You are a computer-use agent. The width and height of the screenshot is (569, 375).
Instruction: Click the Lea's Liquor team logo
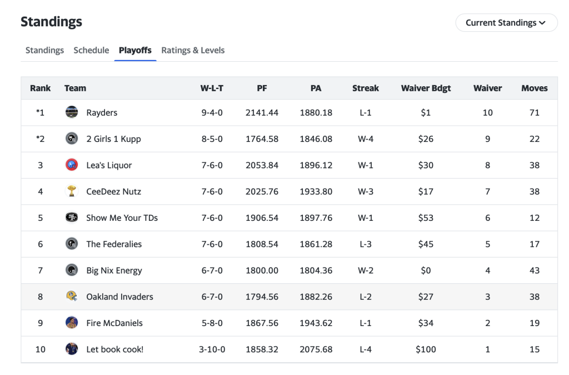(x=72, y=165)
